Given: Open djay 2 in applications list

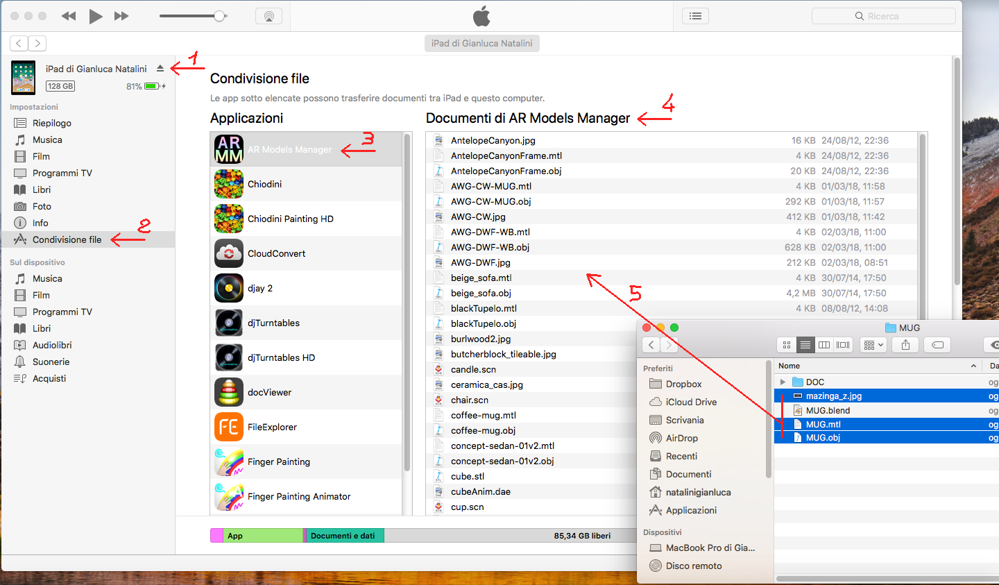Looking at the screenshot, I should (x=260, y=288).
